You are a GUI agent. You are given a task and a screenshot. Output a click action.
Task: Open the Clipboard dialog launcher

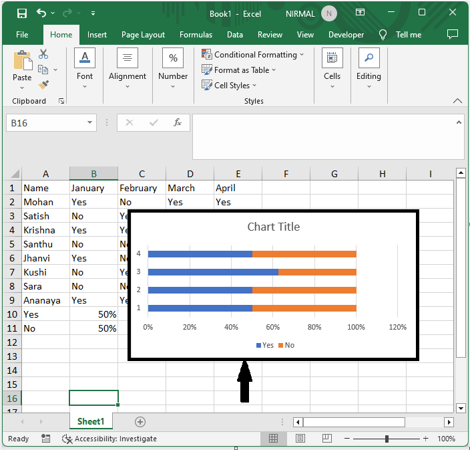[x=61, y=101]
